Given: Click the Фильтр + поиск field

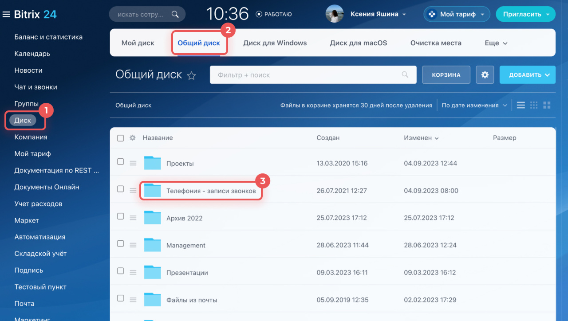Looking at the screenshot, I should [x=313, y=75].
